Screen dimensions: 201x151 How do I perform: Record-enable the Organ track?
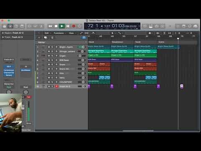(x=57, y=56)
